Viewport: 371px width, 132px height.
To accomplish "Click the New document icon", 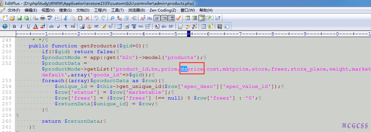I will (x=5, y=18).
